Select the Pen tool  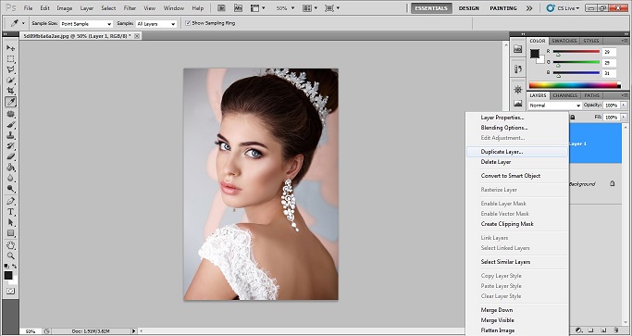10,201
